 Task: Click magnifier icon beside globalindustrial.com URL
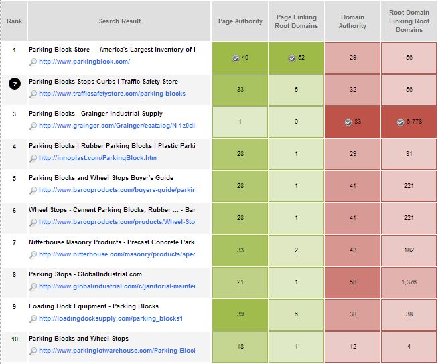[x=33, y=286]
